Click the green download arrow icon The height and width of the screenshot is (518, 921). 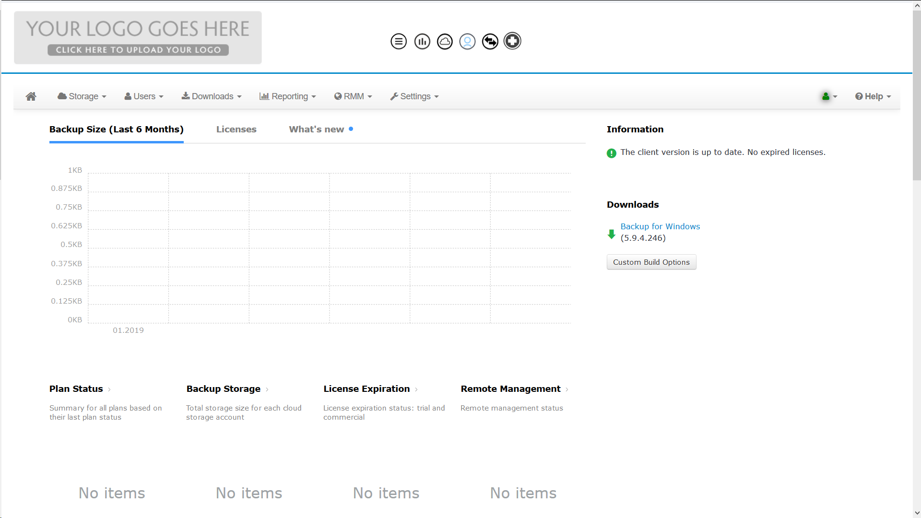[x=611, y=234]
